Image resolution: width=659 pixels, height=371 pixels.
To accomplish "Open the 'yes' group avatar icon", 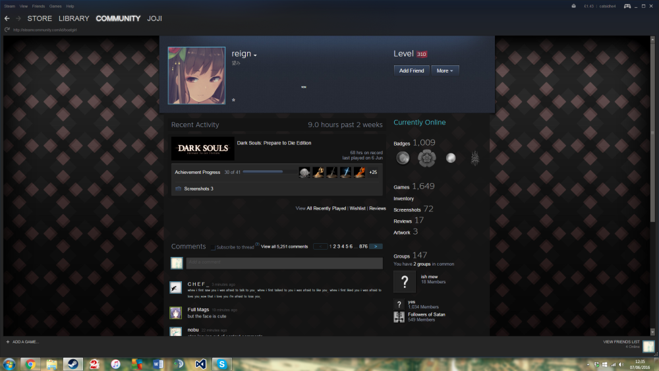I will [399, 304].
